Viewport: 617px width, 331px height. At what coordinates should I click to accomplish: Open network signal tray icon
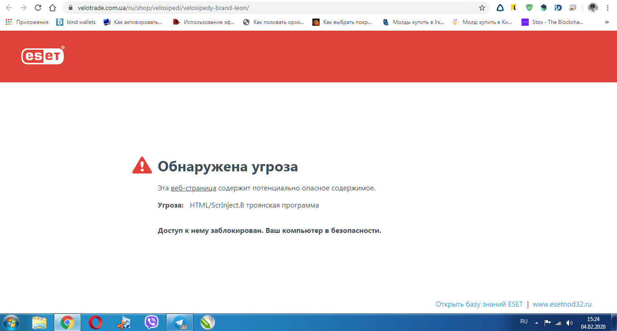tap(558, 323)
